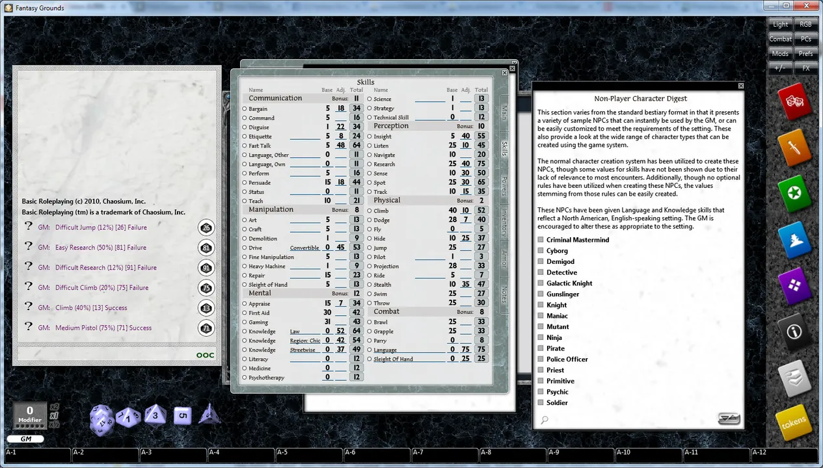Switch to the Main tab

(504, 112)
